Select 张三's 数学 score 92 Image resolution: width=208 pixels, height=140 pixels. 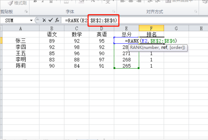click(77, 41)
